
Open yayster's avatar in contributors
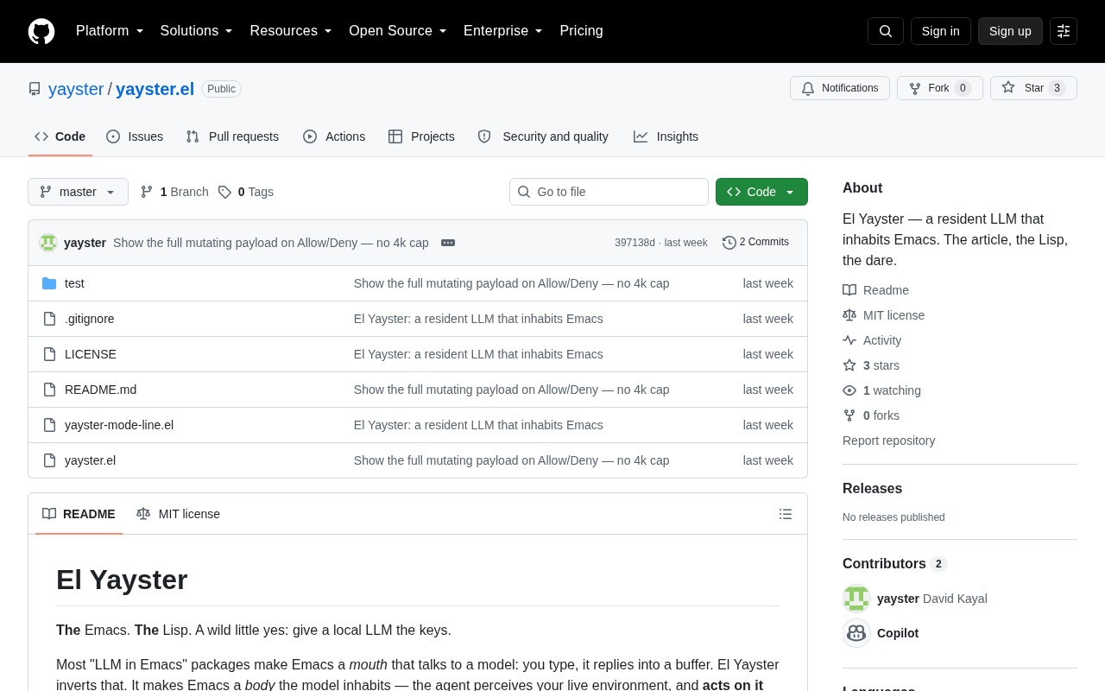tap(856, 599)
